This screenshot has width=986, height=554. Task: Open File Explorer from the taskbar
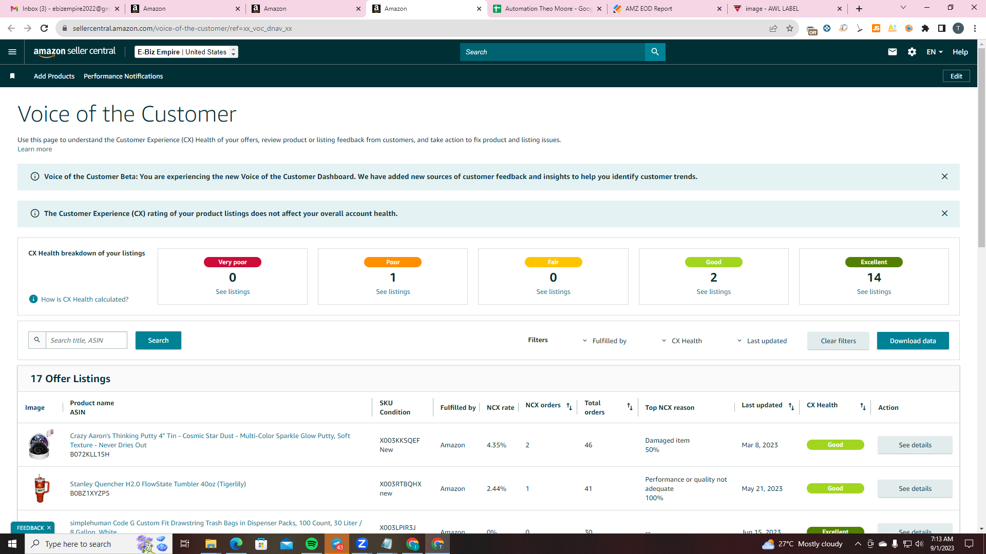(x=211, y=544)
